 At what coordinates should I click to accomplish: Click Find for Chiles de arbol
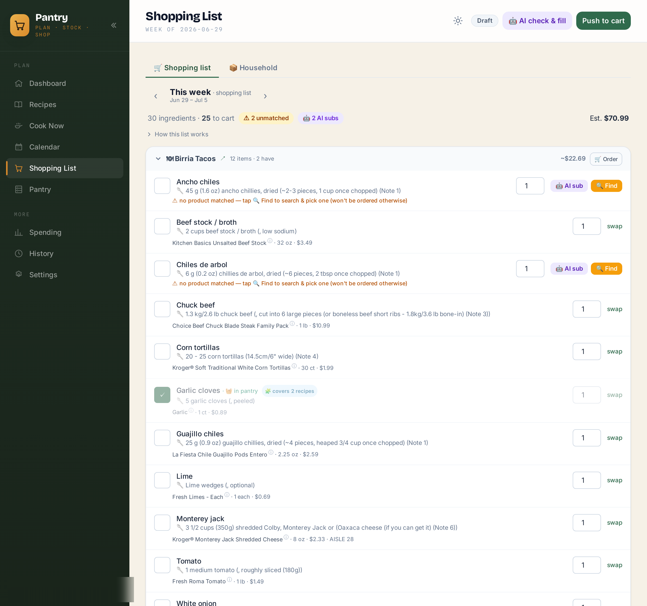pos(606,269)
